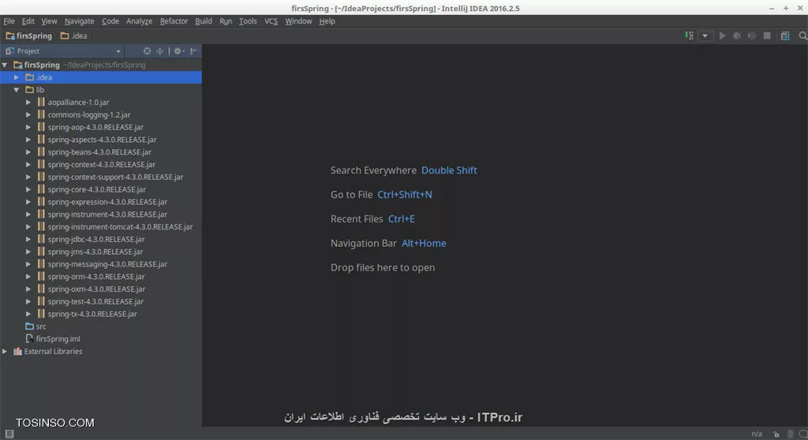
Task: Click the jar icon of aopalliance-1.0.jar
Action: coord(41,102)
